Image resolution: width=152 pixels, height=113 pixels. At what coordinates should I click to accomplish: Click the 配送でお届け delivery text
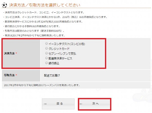(x=52, y=75)
